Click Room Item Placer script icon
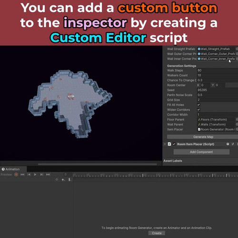Screen dimensions: 238x238 169,144
